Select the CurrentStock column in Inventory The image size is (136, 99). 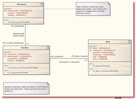18,58
